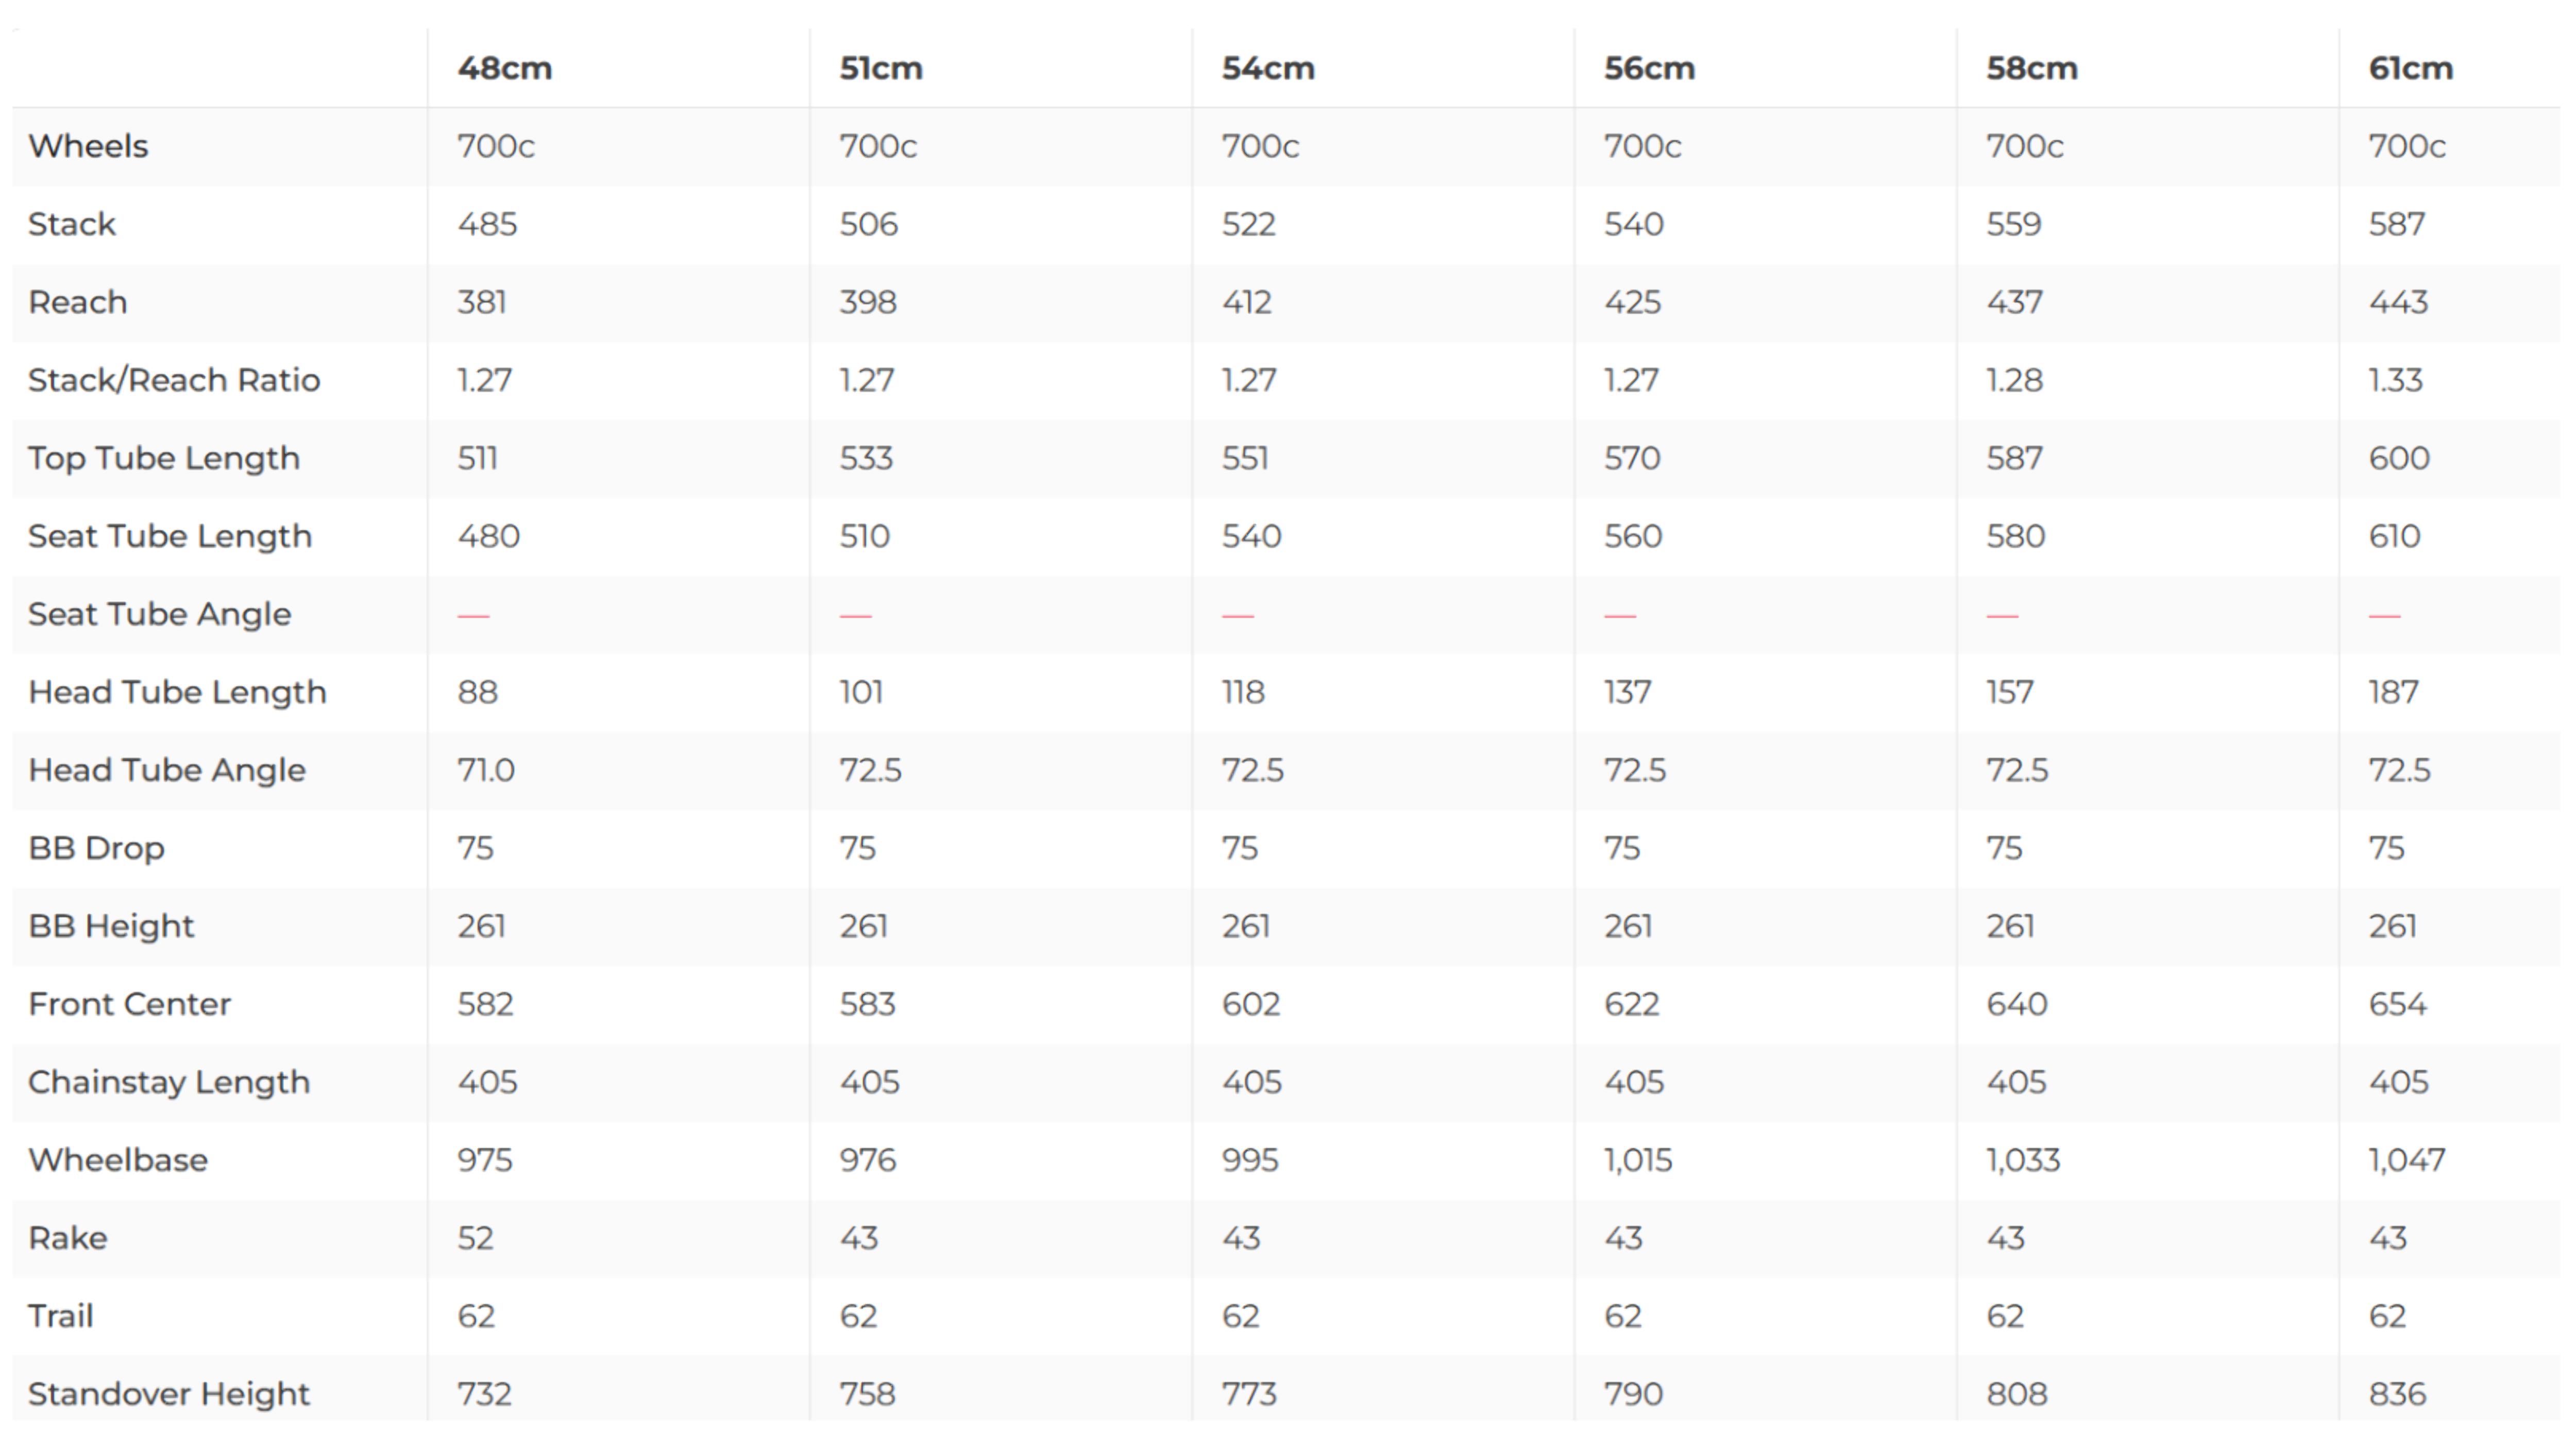Select Wheelbase value 1,047 for 61cm
This screenshot has width=2576, height=1449.
(x=2407, y=1160)
